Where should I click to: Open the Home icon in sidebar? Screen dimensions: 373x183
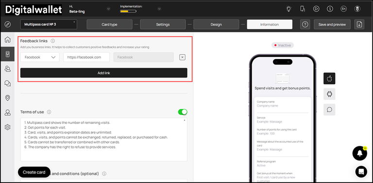pyautogui.click(x=8, y=39)
